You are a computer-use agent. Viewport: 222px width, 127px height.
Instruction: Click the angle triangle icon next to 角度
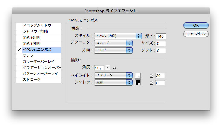click(x=114, y=67)
